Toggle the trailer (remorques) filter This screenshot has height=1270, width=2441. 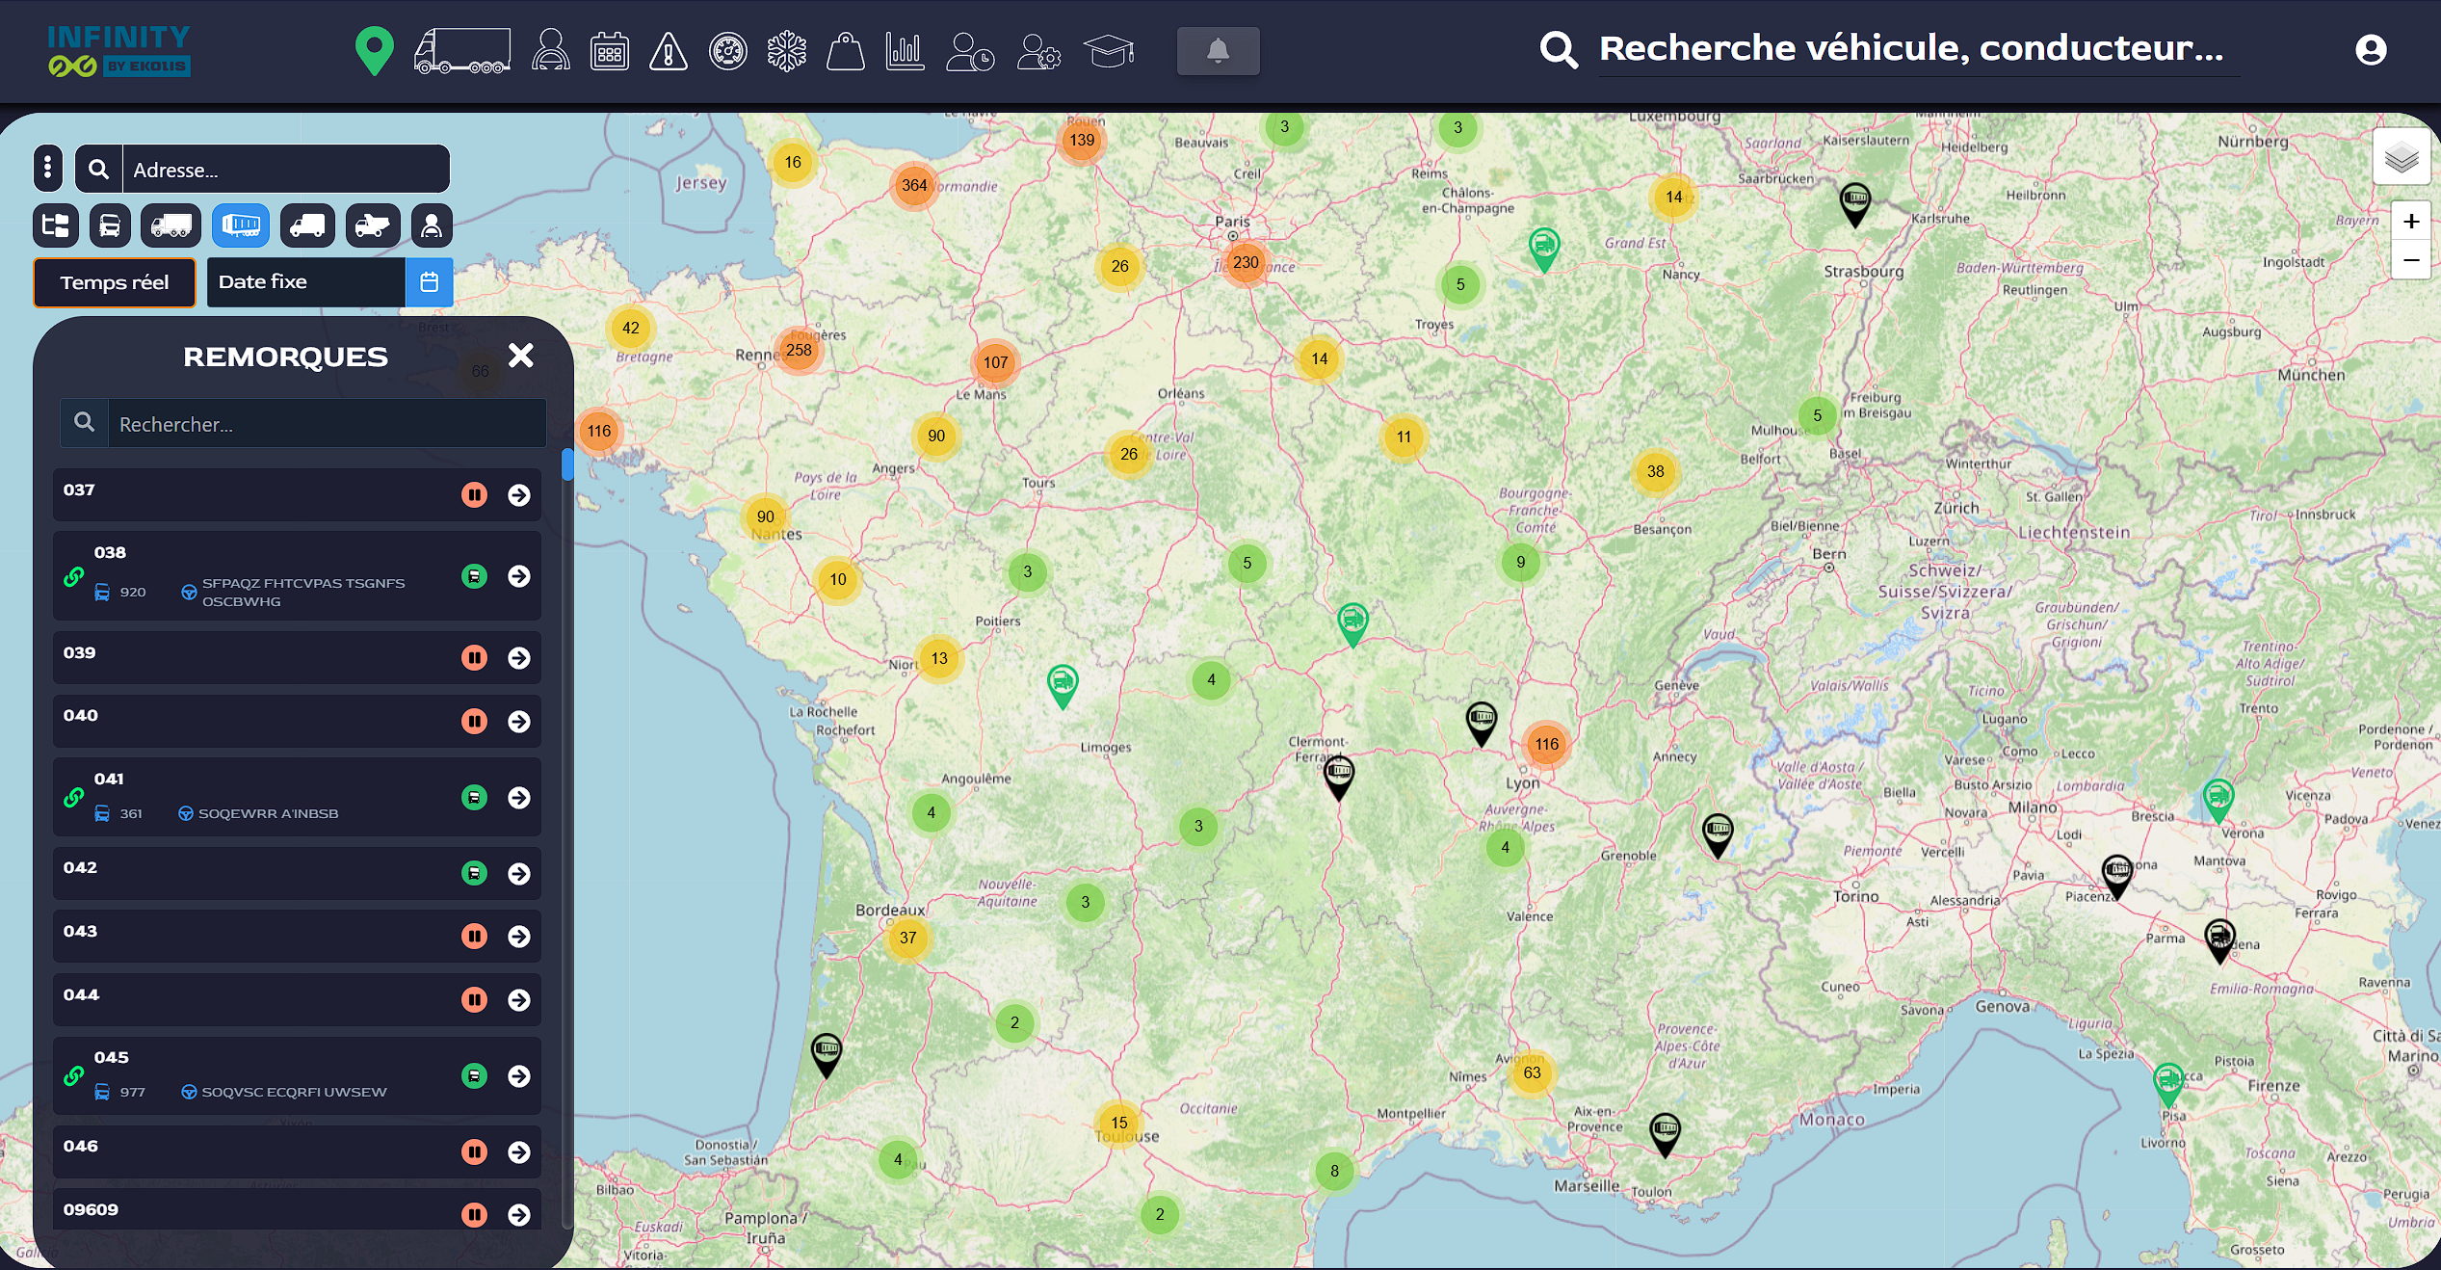click(241, 225)
